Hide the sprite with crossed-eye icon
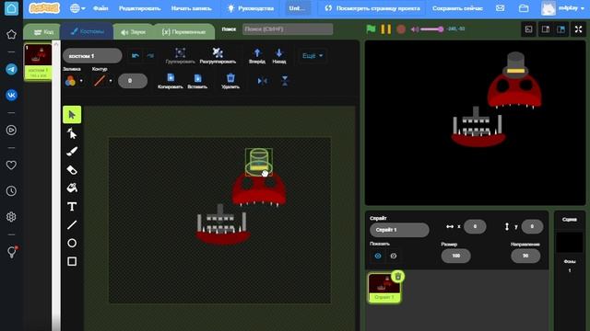This screenshot has height=331, width=590. 394,256
